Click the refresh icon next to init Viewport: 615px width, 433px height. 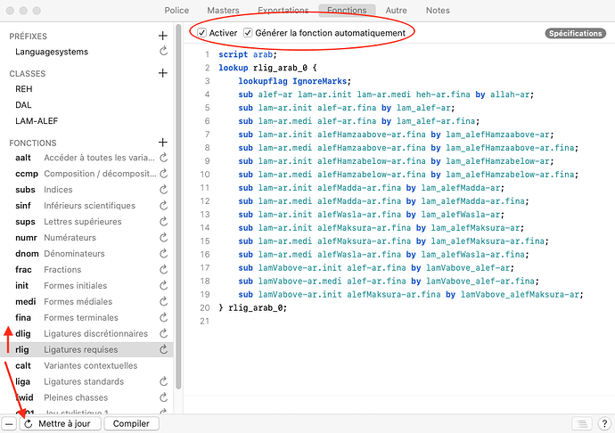[x=163, y=286]
